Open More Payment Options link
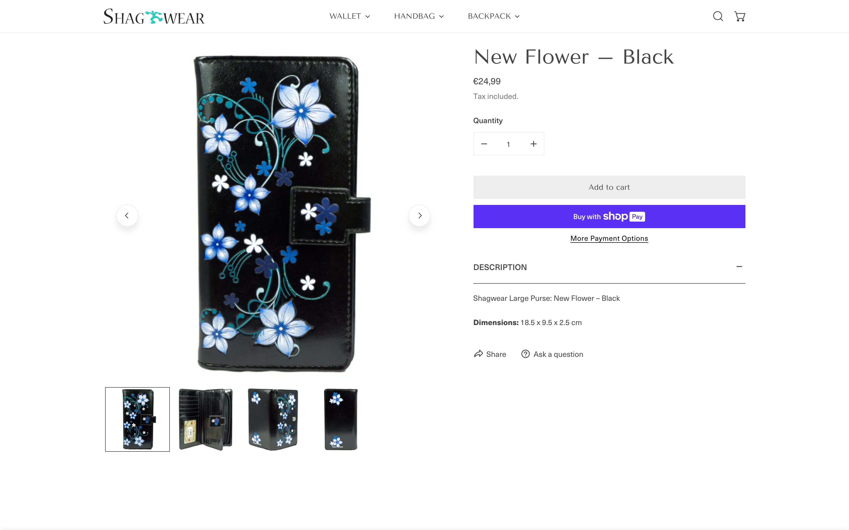Screen dimensions: 849x530 click(x=609, y=238)
